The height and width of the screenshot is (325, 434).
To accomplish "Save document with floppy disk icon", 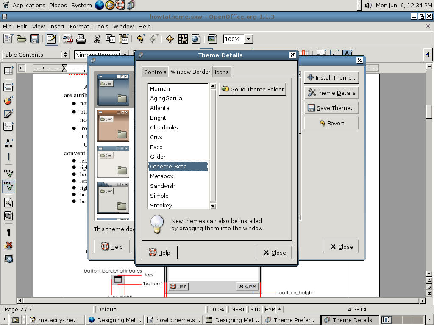I will (35, 39).
